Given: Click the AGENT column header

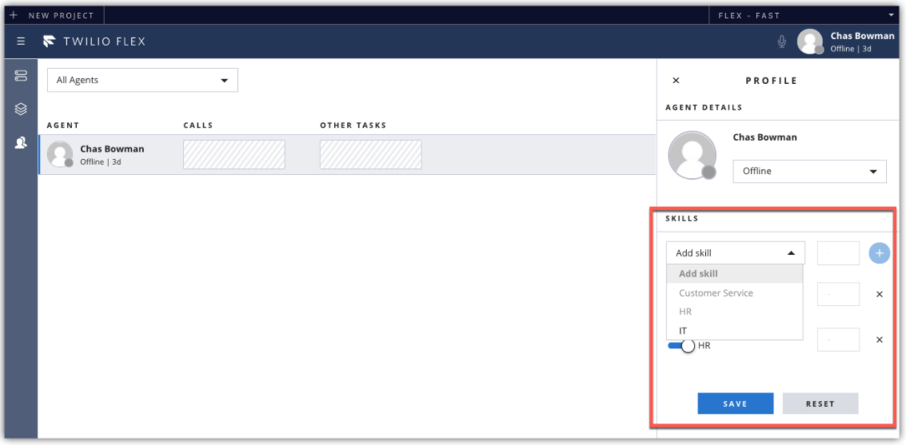Looking at the screenshot, I should [x=63, y=125].
